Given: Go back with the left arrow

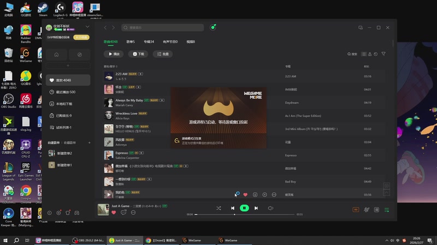Looking at the screenshot, I should pyautogui.click(x=105, y=28).
